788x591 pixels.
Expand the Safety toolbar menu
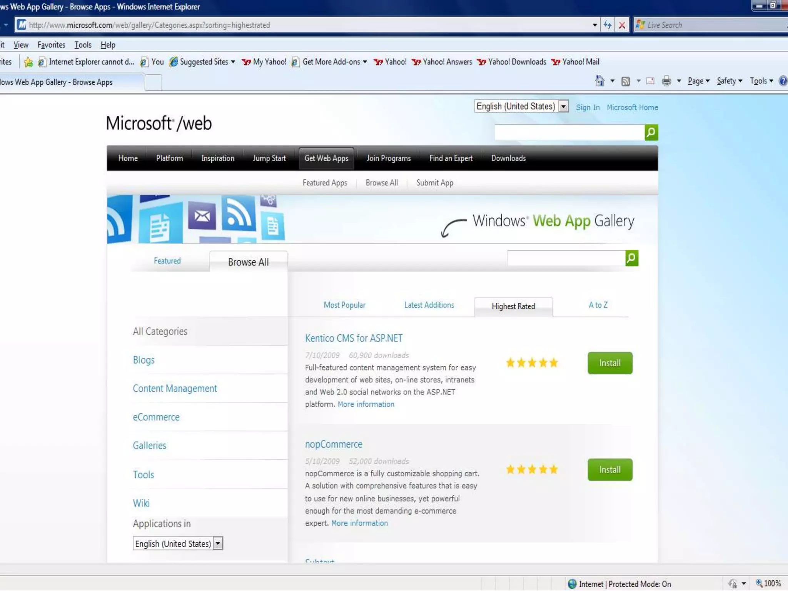pos(729,81)
